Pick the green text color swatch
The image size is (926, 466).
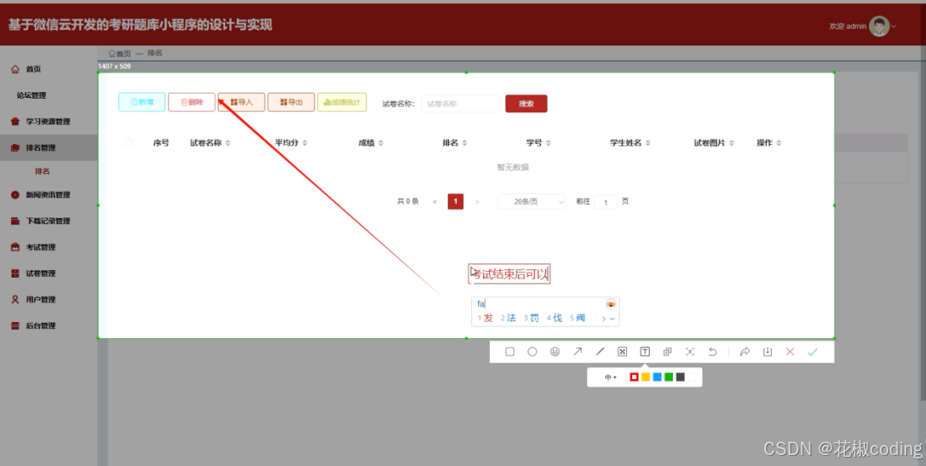coord(668,377)
